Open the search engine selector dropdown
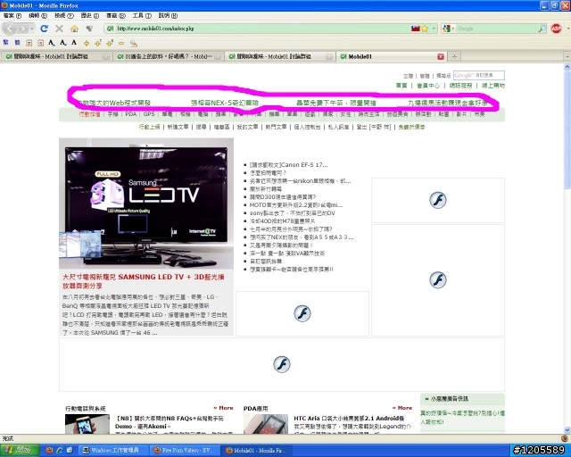 448,29
